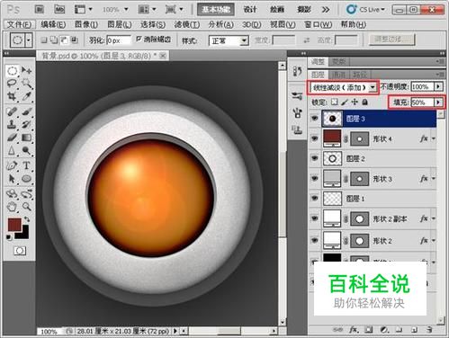Select the Move tool
This screenshot has height=338, width=449.
click(26, 71)
